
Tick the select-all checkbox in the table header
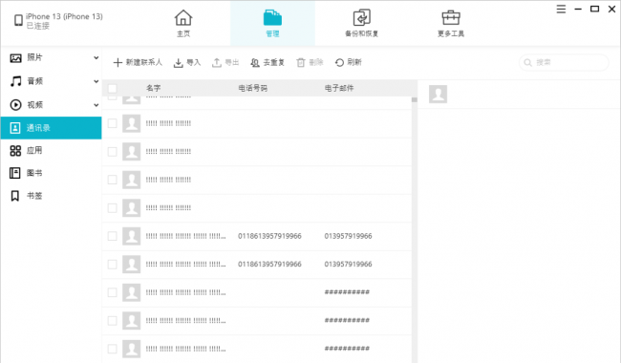113,88
